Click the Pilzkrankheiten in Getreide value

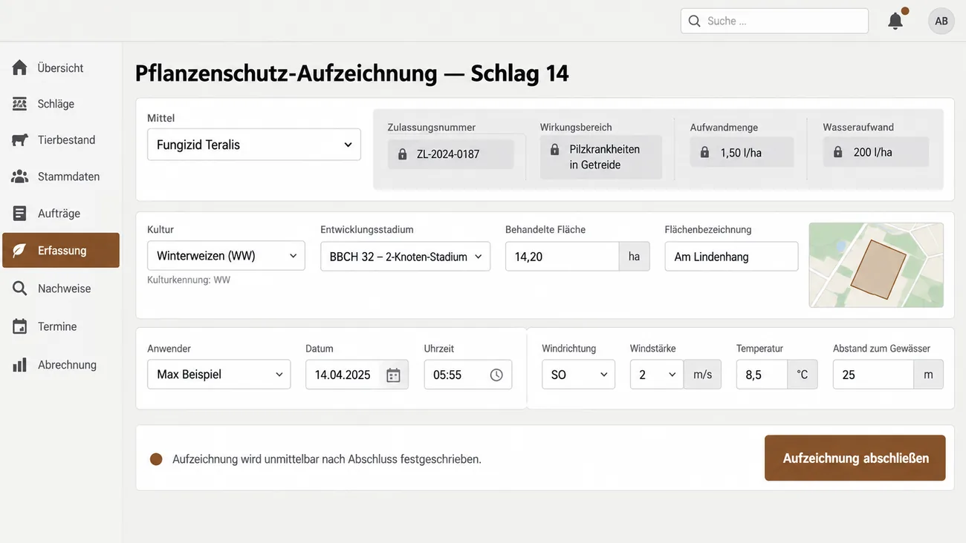[x=601, y=157]
